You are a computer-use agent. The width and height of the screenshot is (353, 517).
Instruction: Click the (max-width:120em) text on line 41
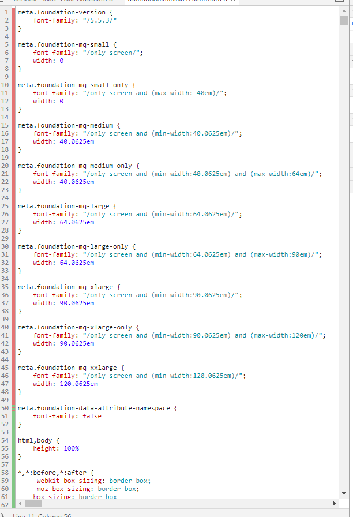[283, 335]
